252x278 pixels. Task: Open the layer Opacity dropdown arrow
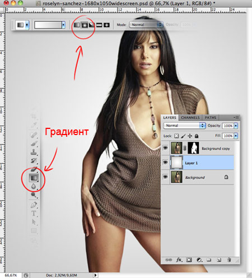(x=236, y=126)
